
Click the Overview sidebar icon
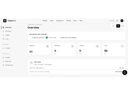point(3,27)
